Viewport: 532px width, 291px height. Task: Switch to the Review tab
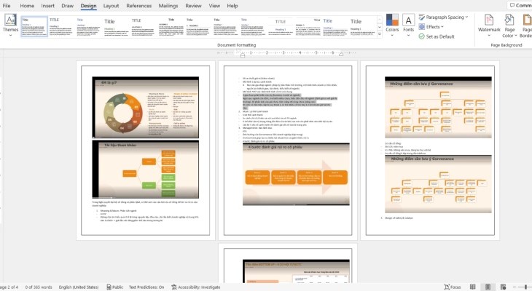(x=193, y=6)
